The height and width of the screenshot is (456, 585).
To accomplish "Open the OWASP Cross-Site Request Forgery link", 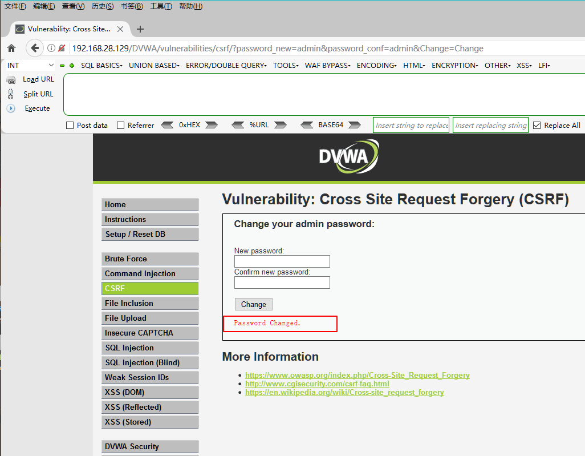I will point(357,375).
